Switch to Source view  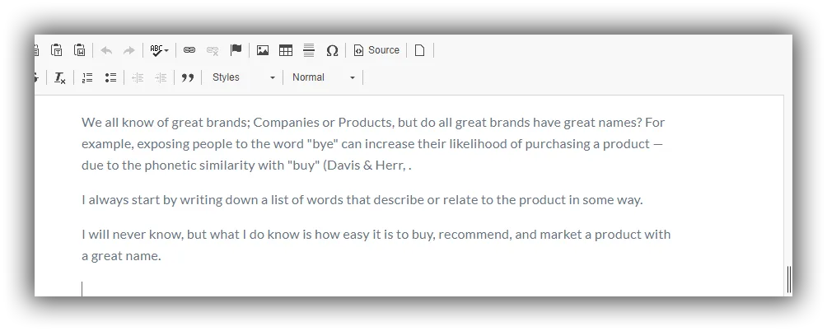click(376, 50)
